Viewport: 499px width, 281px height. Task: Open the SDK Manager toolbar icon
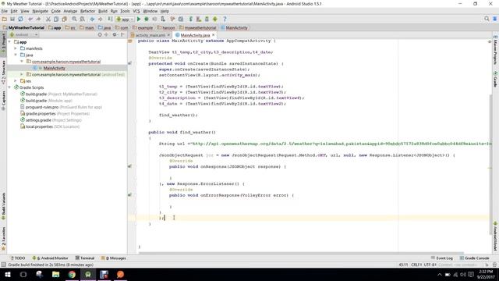(207, 19)
